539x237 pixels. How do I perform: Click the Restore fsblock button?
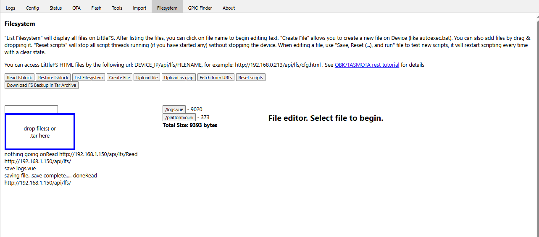point(53,78)
